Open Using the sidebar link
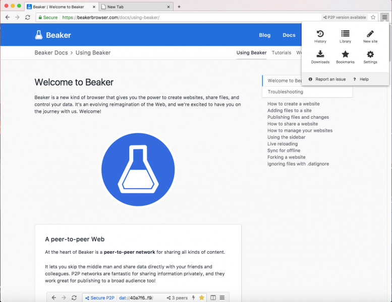Viewport: 392px width, 302px height. coord(287,137)
